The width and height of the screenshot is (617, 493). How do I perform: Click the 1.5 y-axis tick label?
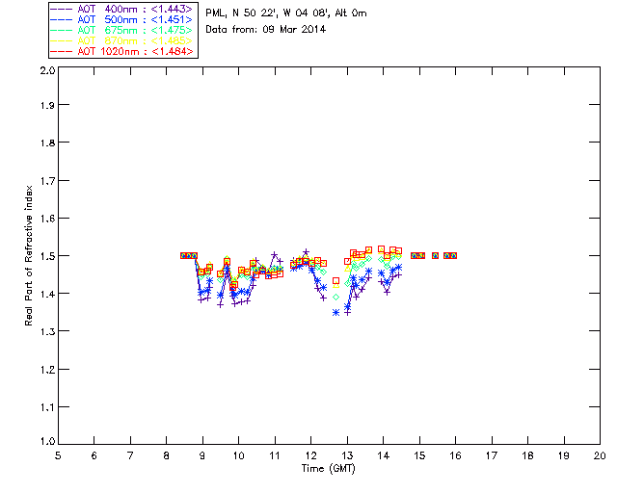[x=48, y=256]
